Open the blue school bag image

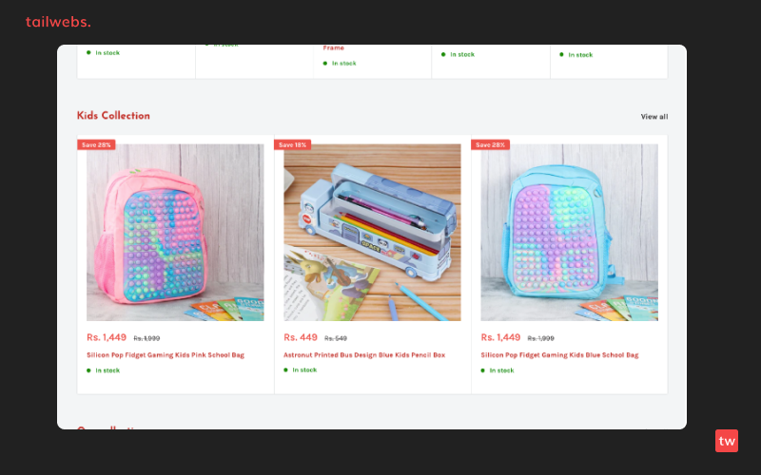click(569, 232)
